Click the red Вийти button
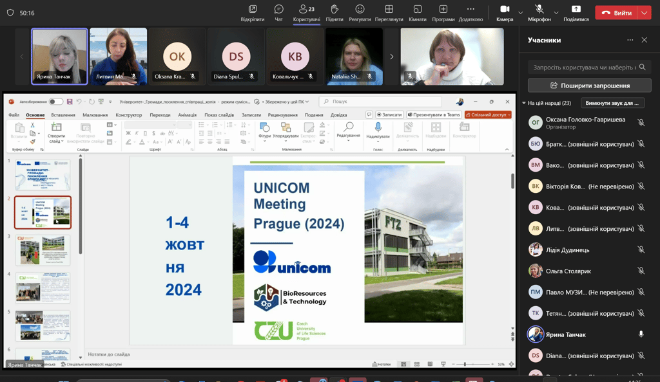Viewport: 660px width, 382px height. pos(617,13)
